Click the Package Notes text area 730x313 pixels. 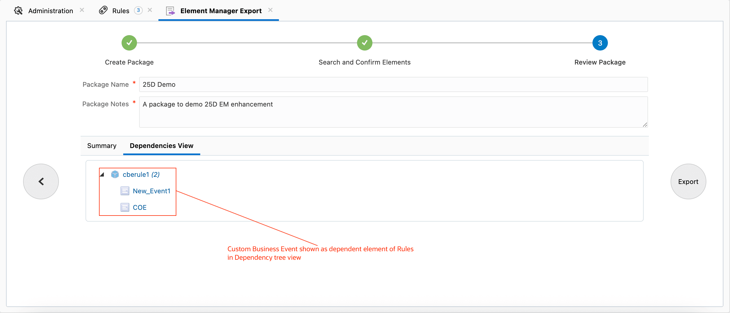point(393,112)
